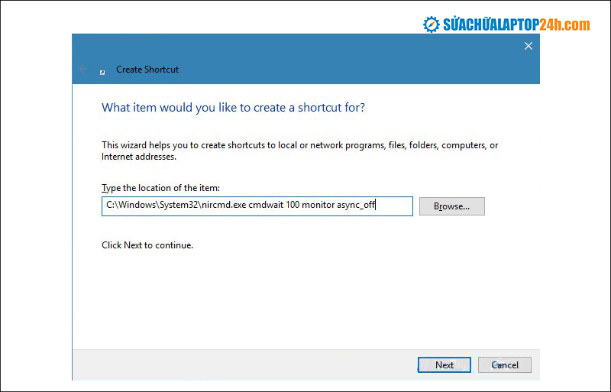
Task: Click Next to continue the wizard
Action: pyautogui.click(x=445, y=364)
